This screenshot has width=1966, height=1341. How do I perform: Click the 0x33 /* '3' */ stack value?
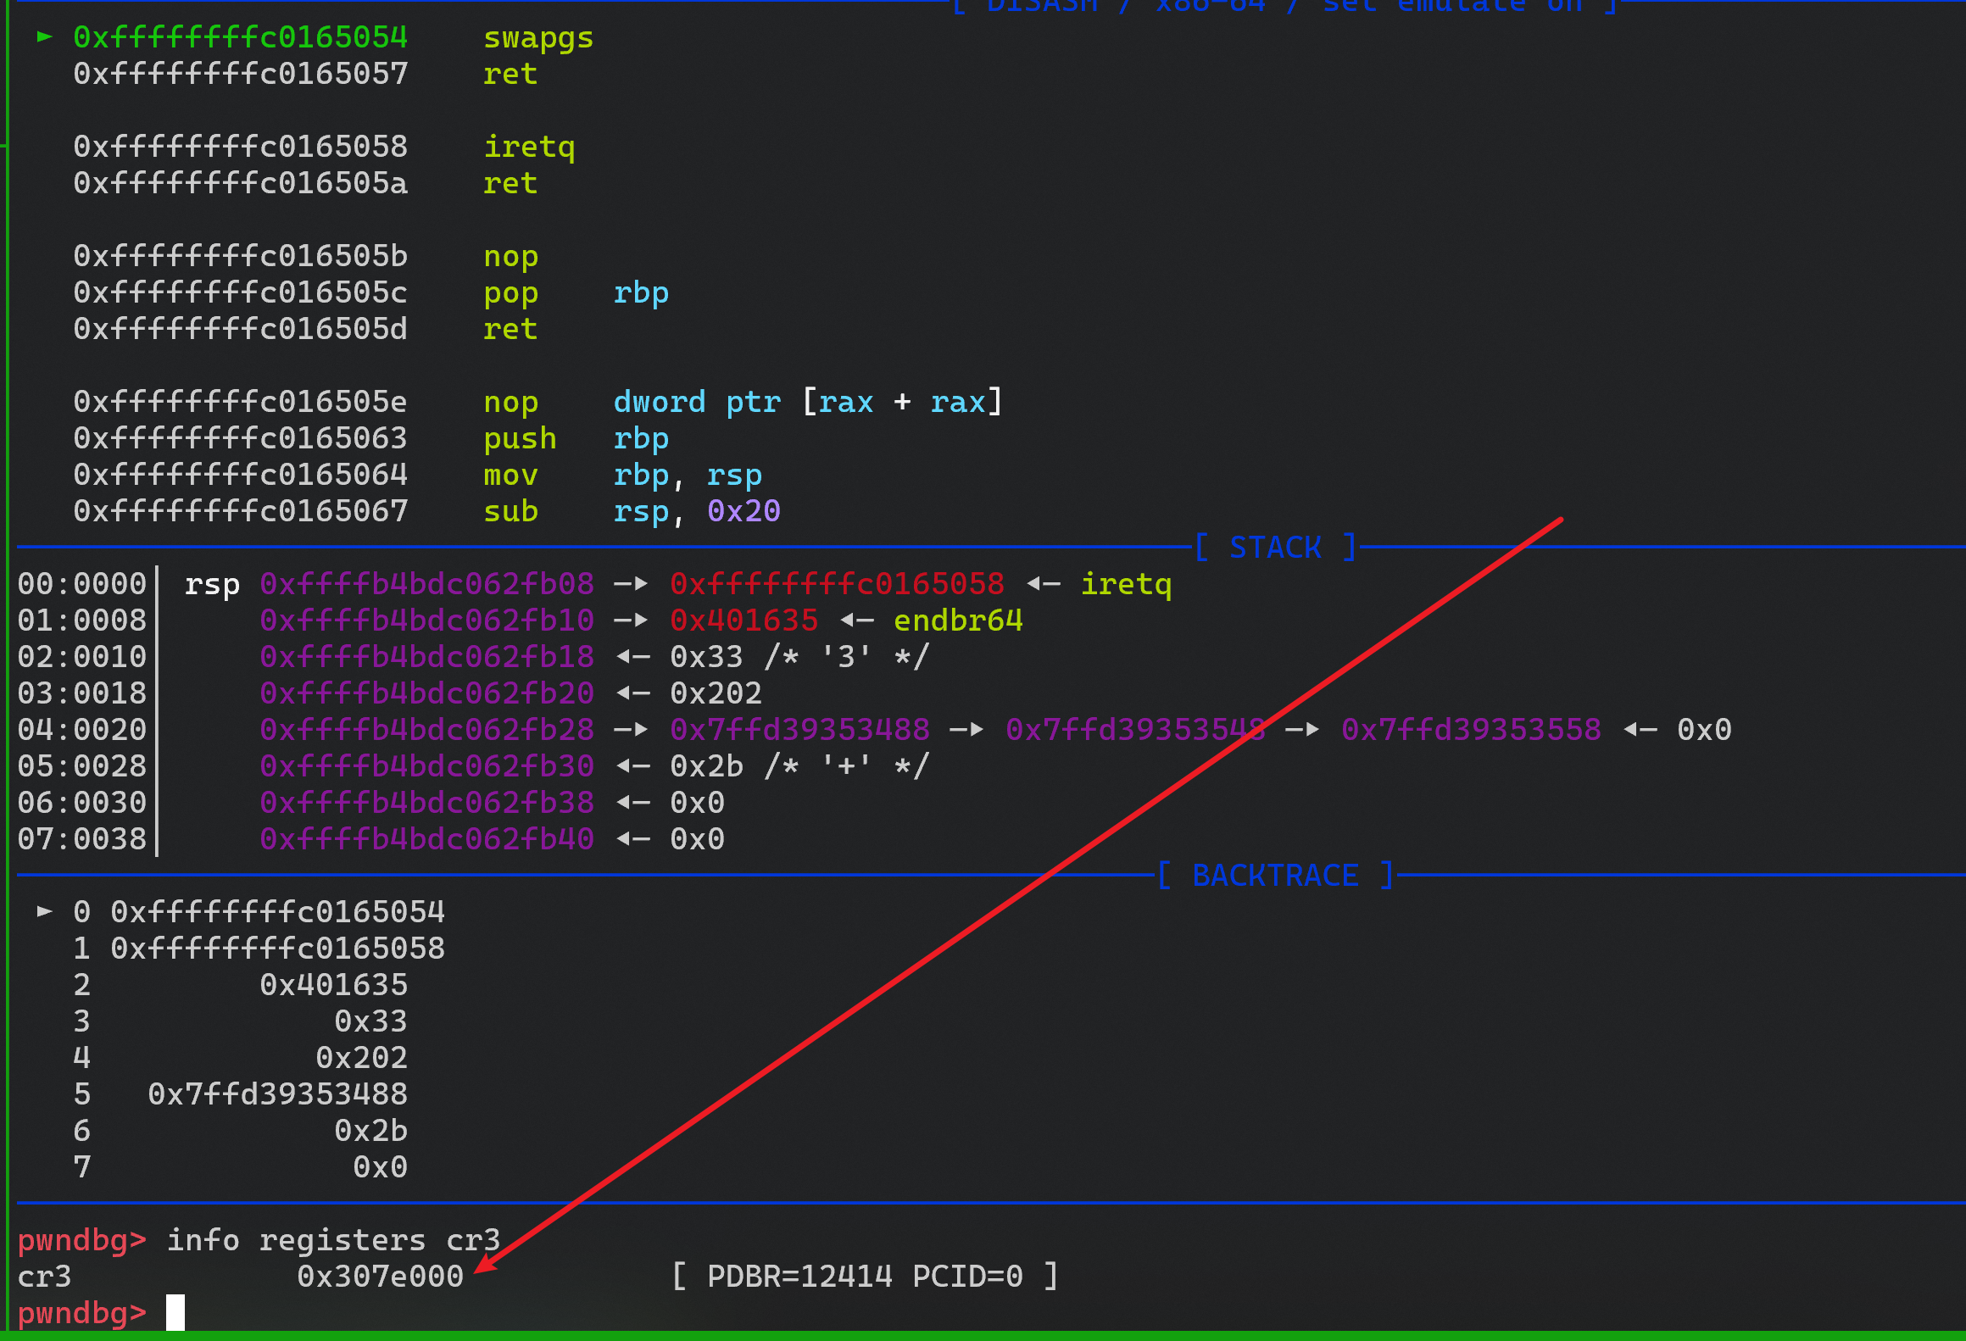click(x=799, y=657)
